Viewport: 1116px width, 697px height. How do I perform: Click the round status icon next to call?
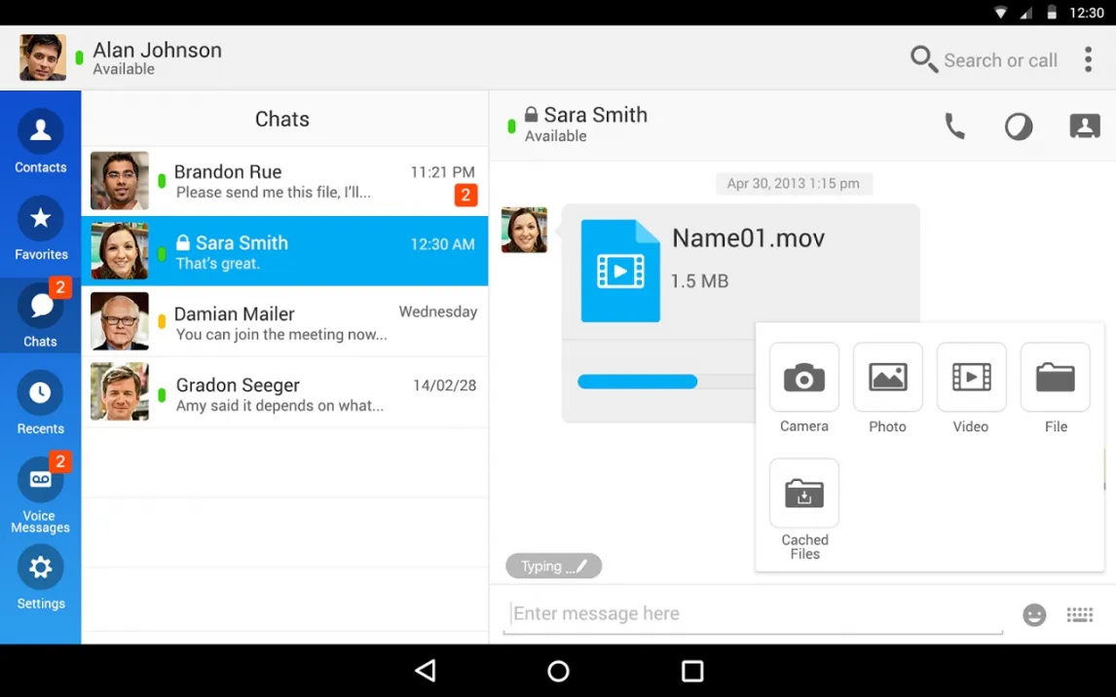[1019, 127]
